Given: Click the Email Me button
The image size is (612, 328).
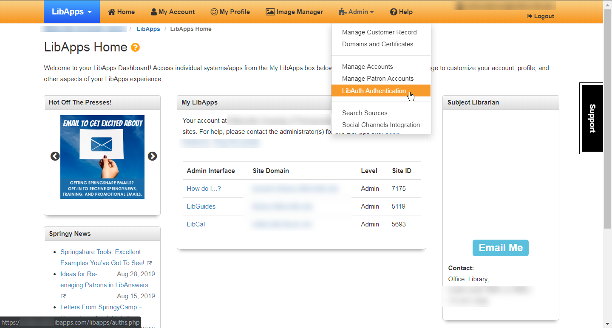Looking at the screenshot, I should point(500,247).
